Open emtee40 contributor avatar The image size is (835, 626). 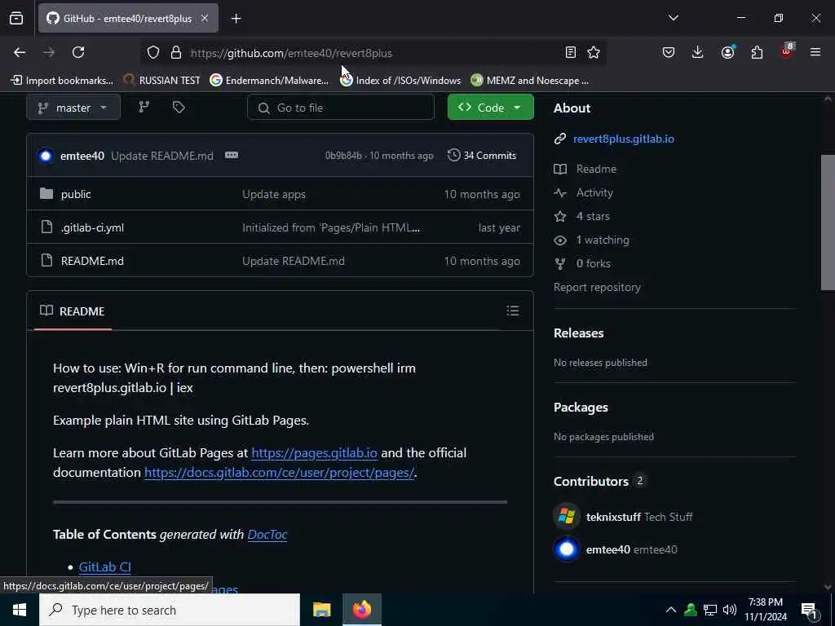tap(567, 549)
